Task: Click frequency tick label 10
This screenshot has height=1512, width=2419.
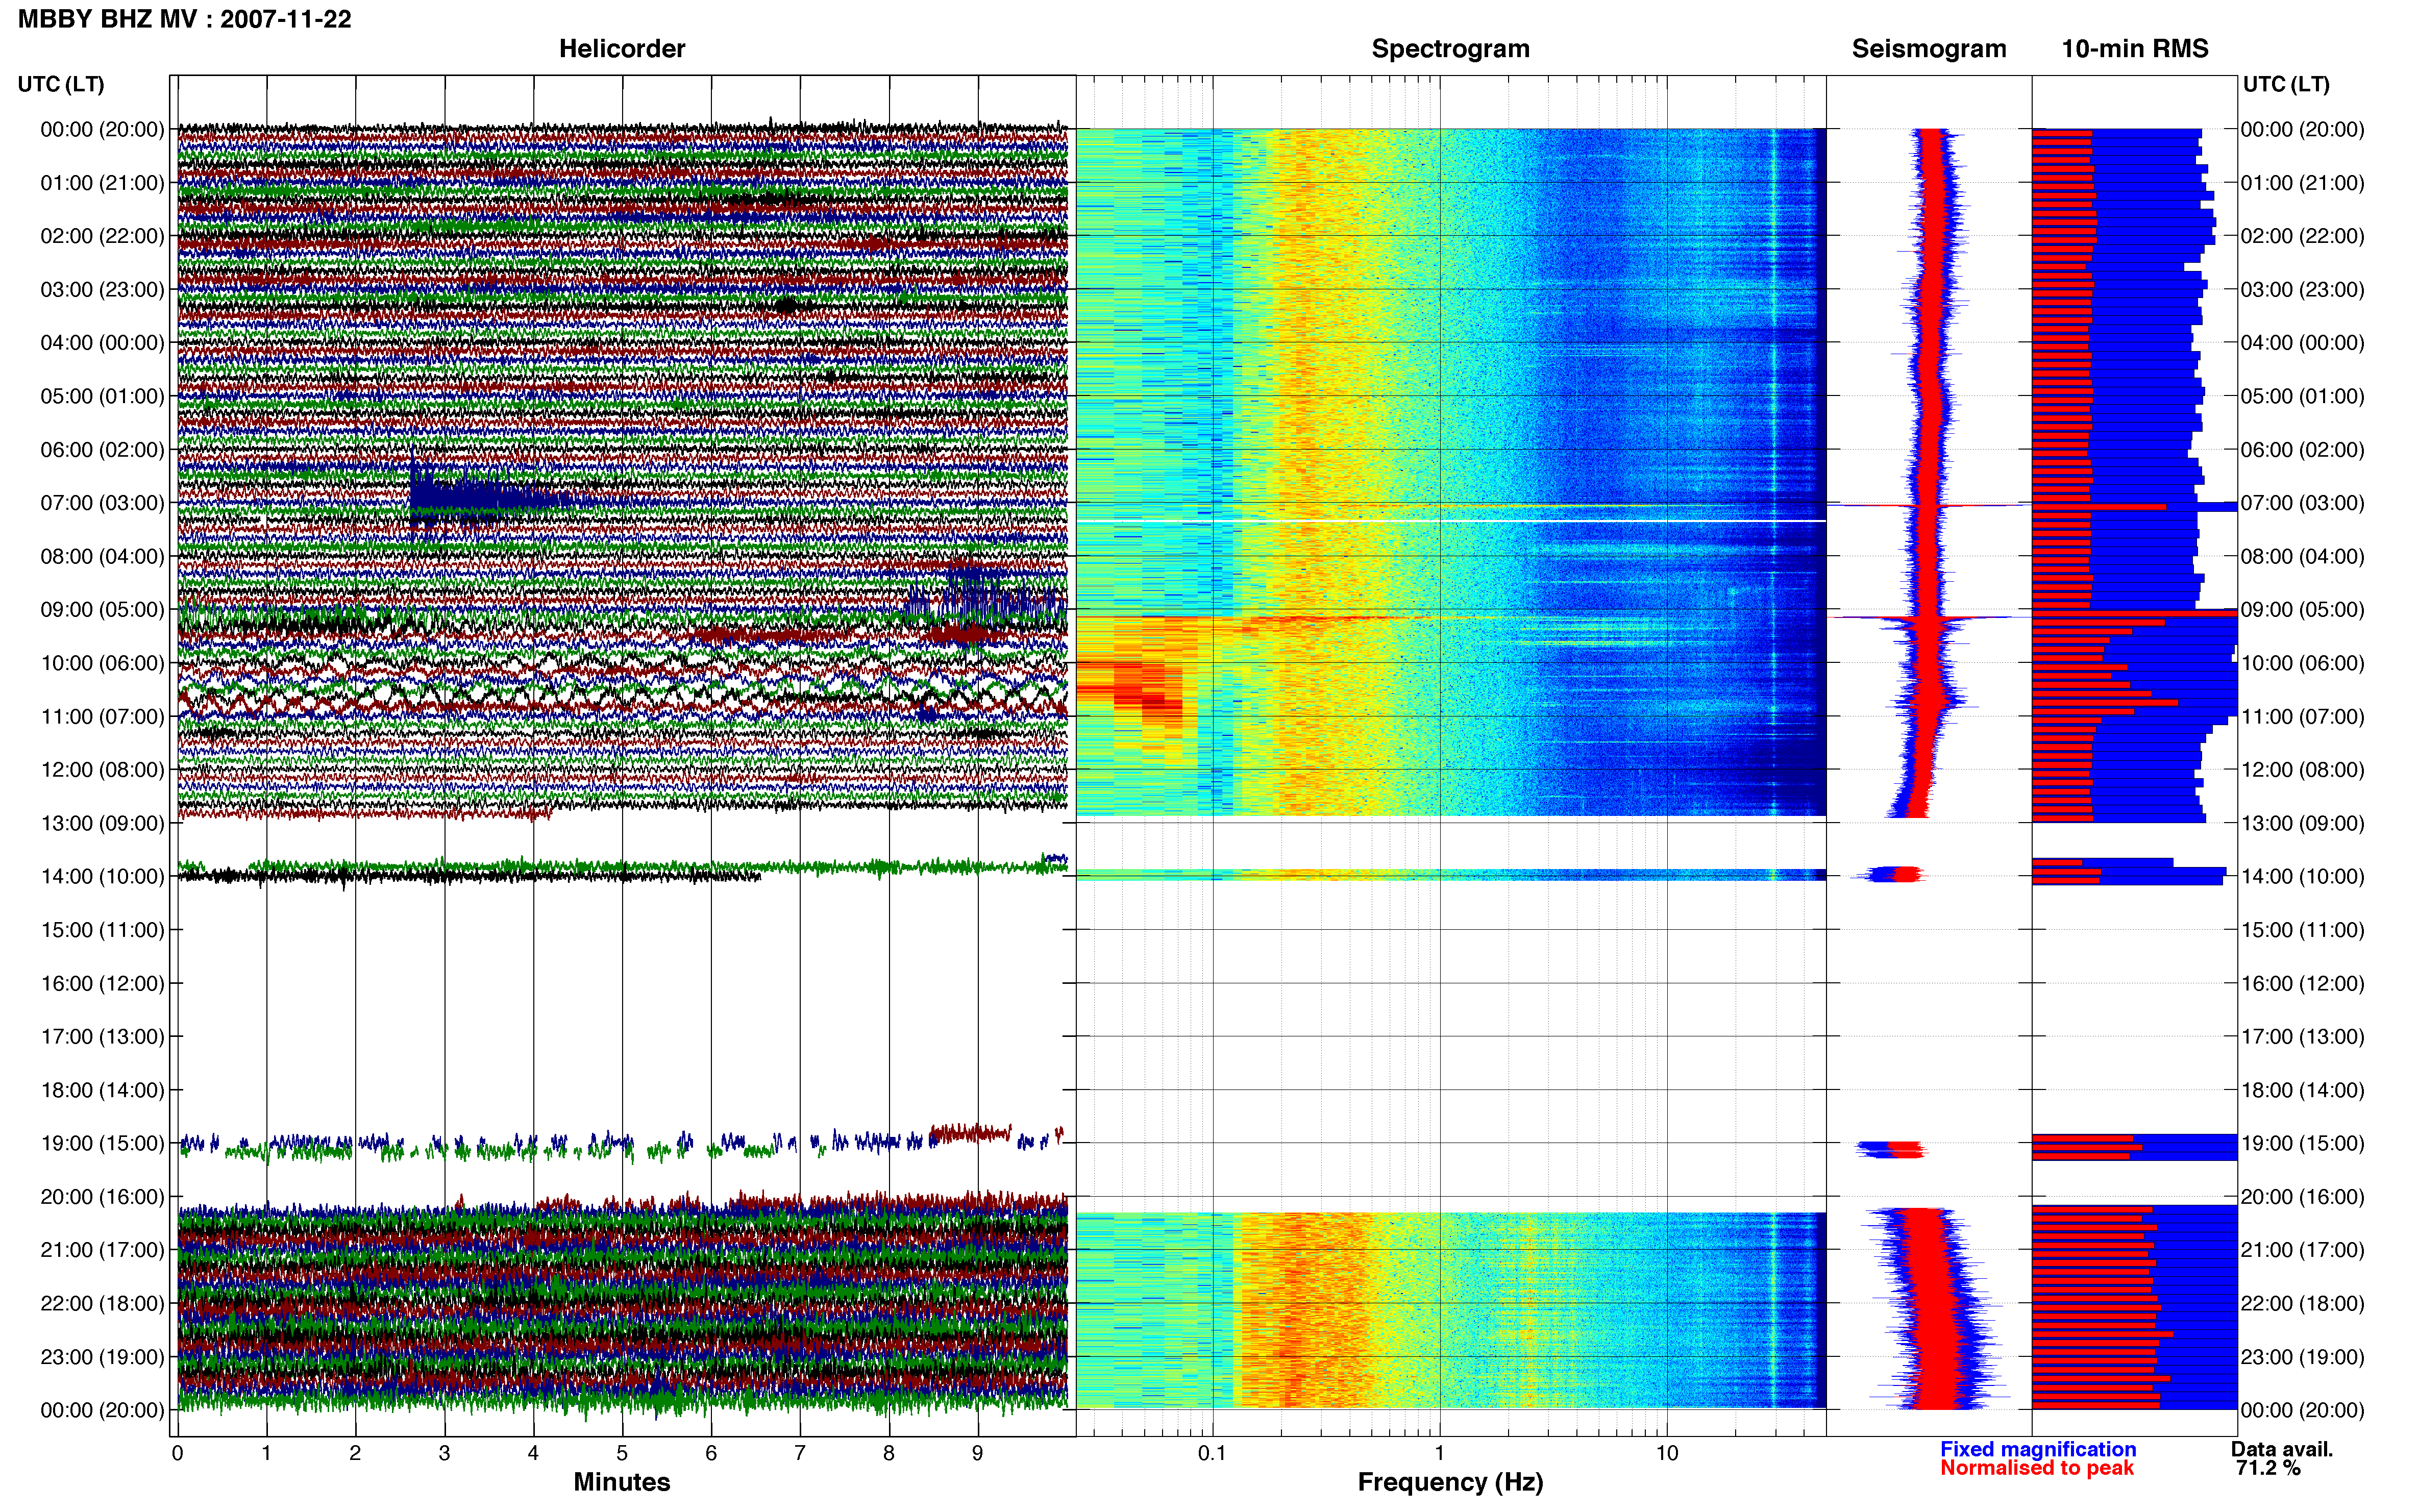Action: click(x=1667, y=1453)
